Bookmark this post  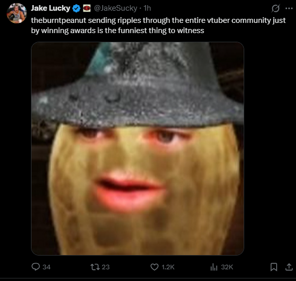pyautogui.click(x=274, y=267)
